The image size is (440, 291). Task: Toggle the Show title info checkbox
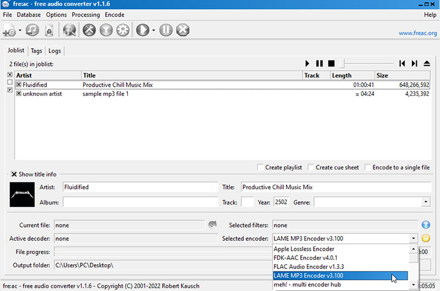[x=14, y=174]
